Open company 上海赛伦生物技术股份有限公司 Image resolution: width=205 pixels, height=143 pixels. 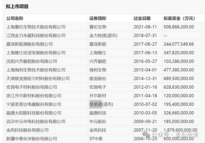(x=36, y=27)
